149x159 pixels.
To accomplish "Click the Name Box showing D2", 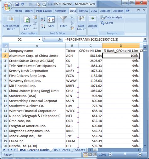I will [x=19, y=40].
